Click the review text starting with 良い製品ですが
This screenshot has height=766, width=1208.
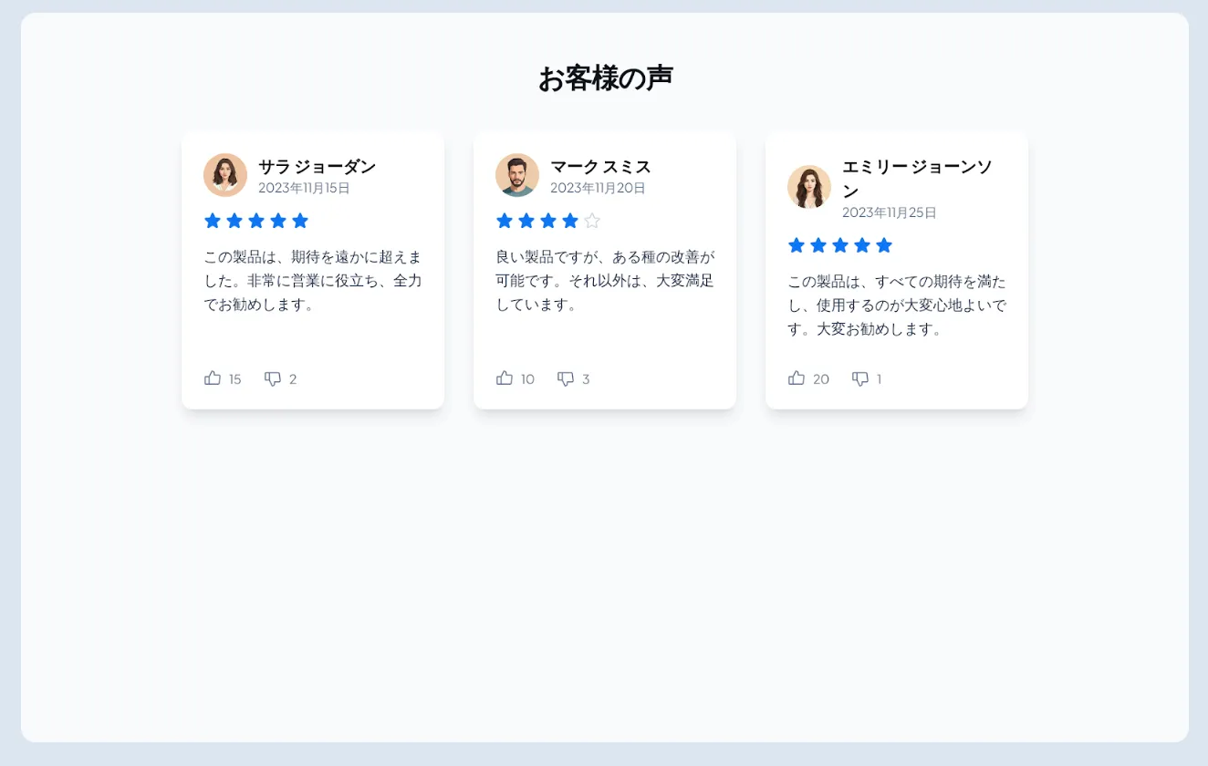tap(605, 280)
